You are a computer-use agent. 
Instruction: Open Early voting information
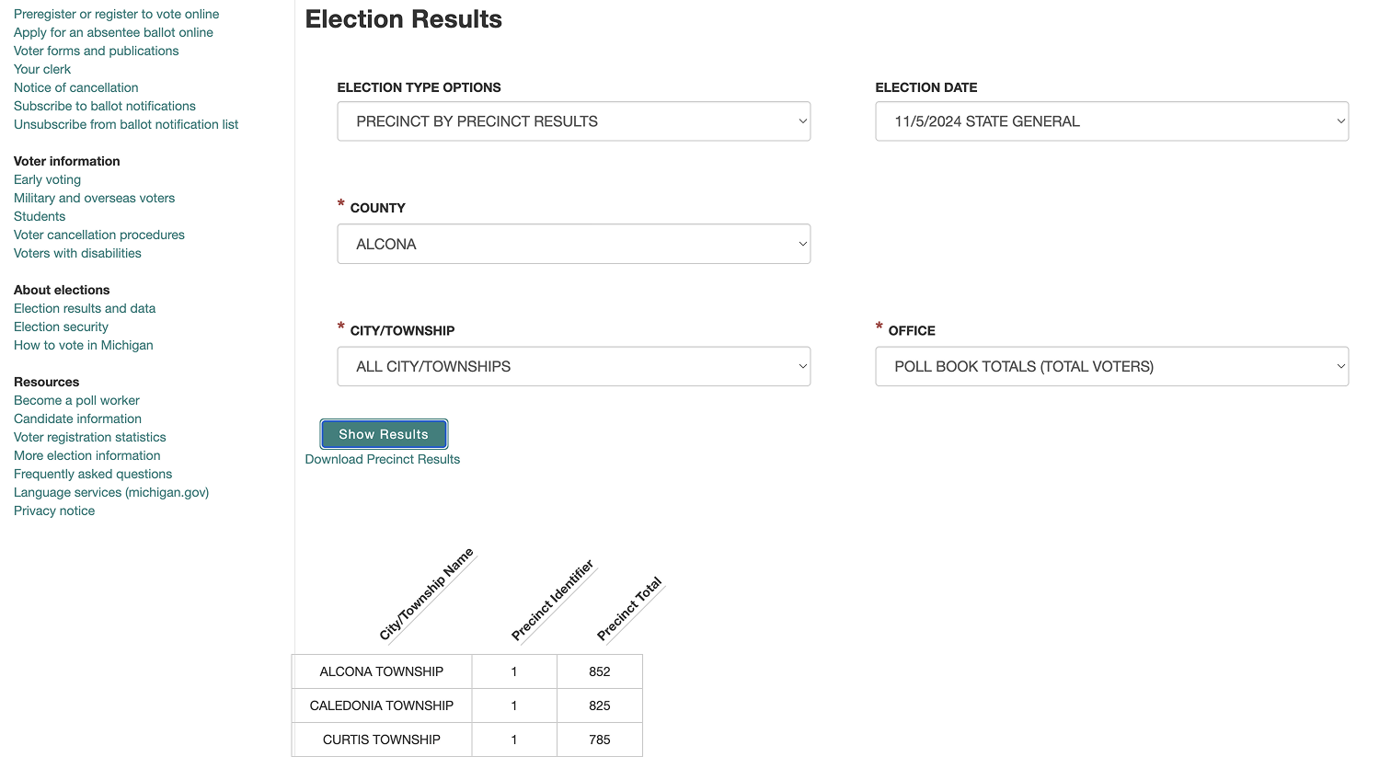click(x=47, y=179)
